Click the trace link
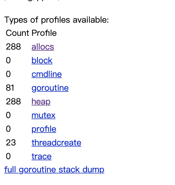The width and height of the screenshot is (175, 185). [x=42, y=156]
